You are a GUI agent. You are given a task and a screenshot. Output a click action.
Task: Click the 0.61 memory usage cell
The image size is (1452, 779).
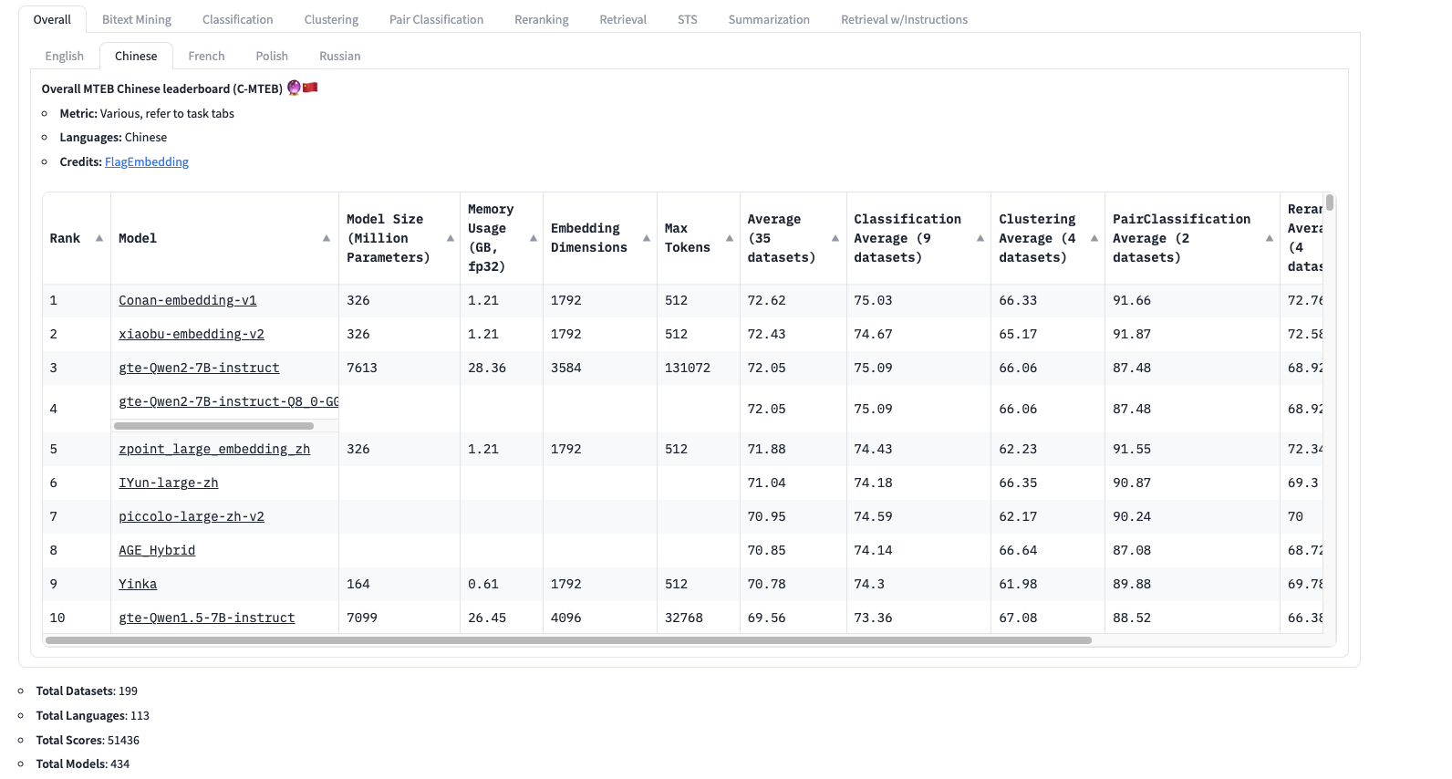point(501,584)
